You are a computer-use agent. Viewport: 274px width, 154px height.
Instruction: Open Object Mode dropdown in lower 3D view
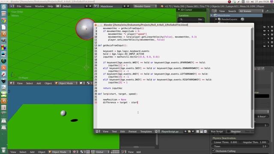point(60,152)
